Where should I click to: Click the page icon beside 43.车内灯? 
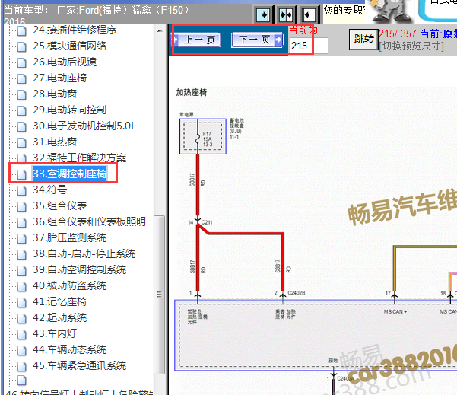point(21,334)
